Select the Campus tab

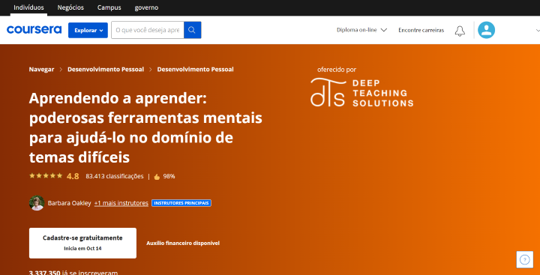point(109,7)
